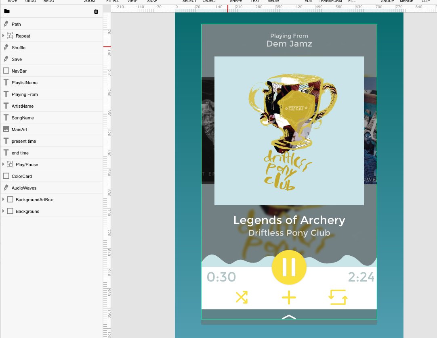Click the SELECT toolbar item
Image resolution: width=437 pixels, height=338 pixels.
pos(189,1)
